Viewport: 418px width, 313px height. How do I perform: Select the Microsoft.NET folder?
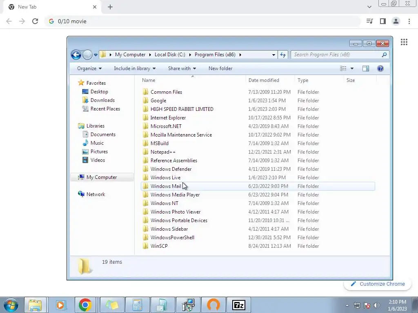[x=166, y=126]
